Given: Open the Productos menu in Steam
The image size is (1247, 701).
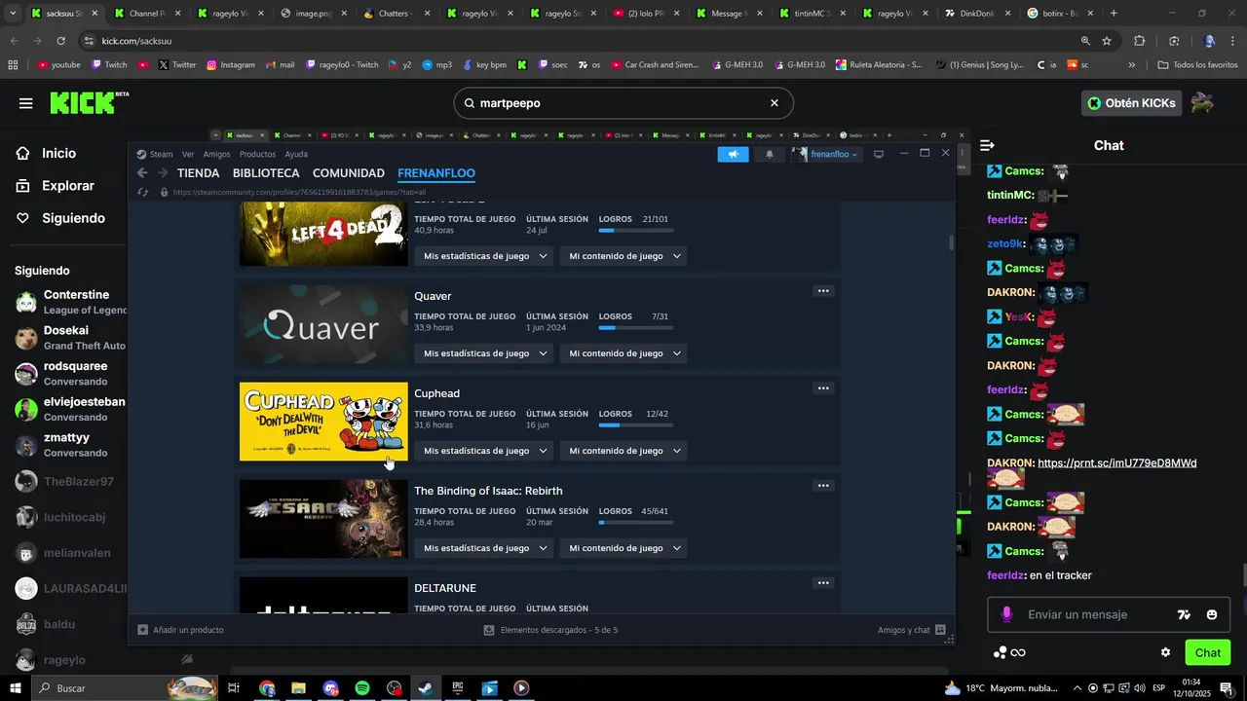Looking at the screenshot, I should point(257,154).
